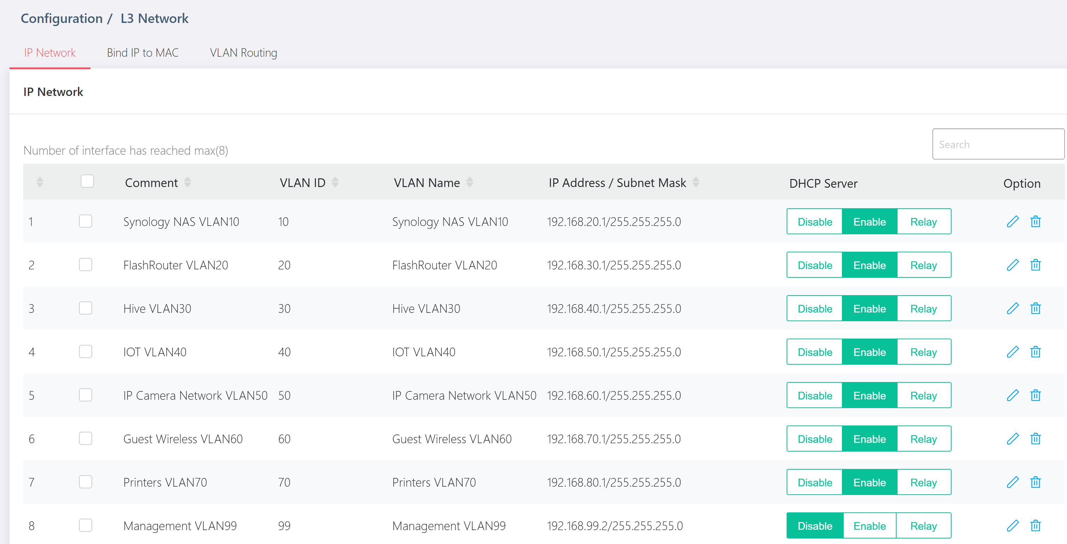Edit the Synology NAS VLAN10 entry
The image size is (1067, 544).
[x=1012, y=221]
